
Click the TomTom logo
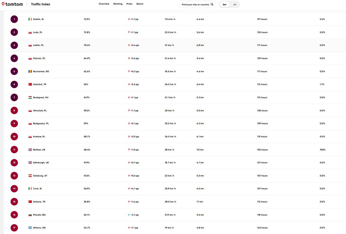pos(12,4)
